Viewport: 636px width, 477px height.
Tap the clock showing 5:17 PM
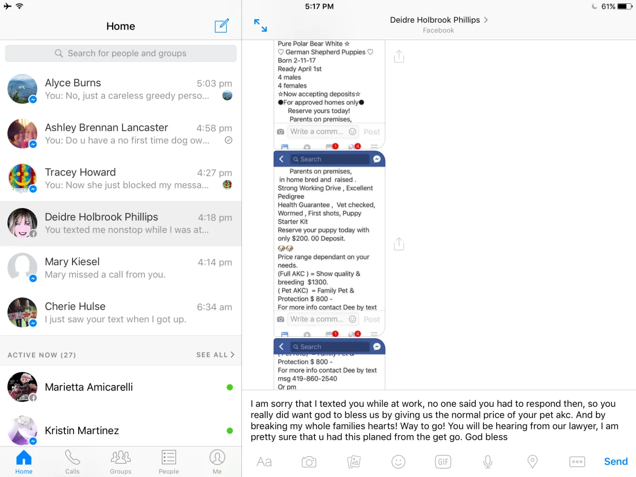319,7
